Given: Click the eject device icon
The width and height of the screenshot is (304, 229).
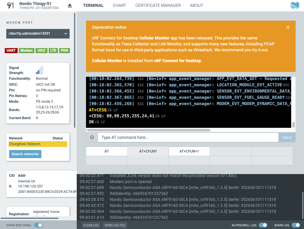Looking at the screenshot, I should tap(70, 5).
